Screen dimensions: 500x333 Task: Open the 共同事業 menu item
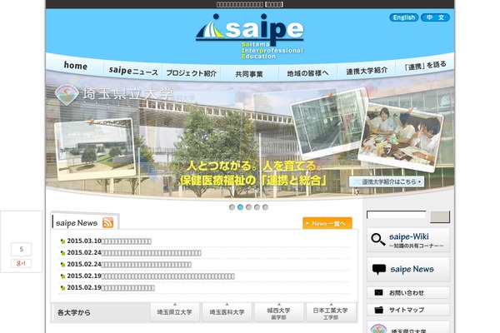click(249, 74)
